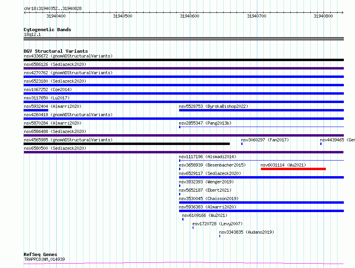Select the black nsv5870284 variant bar

[47, 127]
